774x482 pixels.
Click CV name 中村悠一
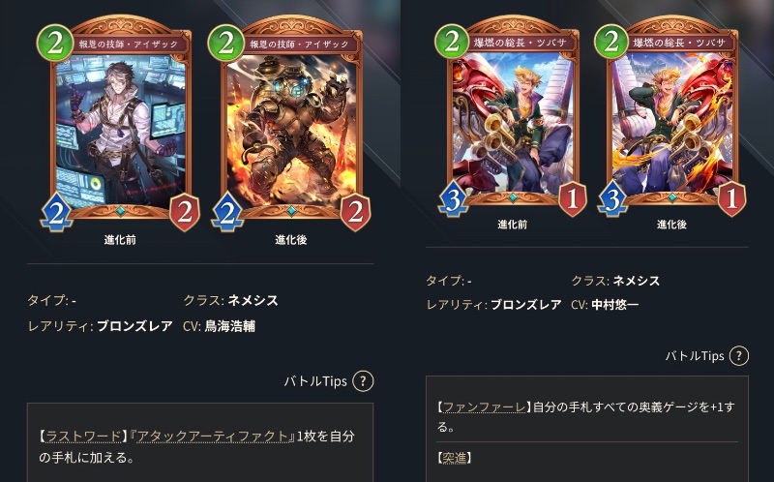coord(614,305)
